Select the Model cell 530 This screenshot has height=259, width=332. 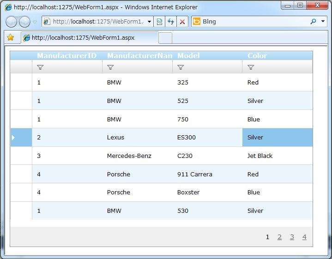coord(207,211)
